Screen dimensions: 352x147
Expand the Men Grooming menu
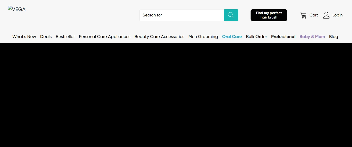203,36
